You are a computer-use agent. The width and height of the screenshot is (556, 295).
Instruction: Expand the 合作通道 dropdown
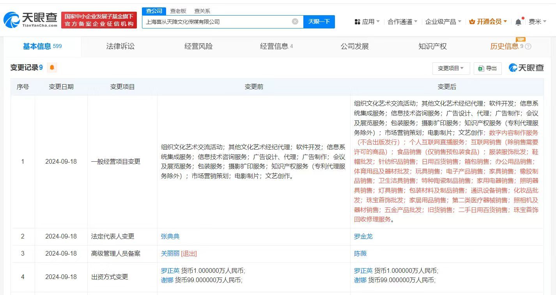pyautogui.click(x=400, y=21)
